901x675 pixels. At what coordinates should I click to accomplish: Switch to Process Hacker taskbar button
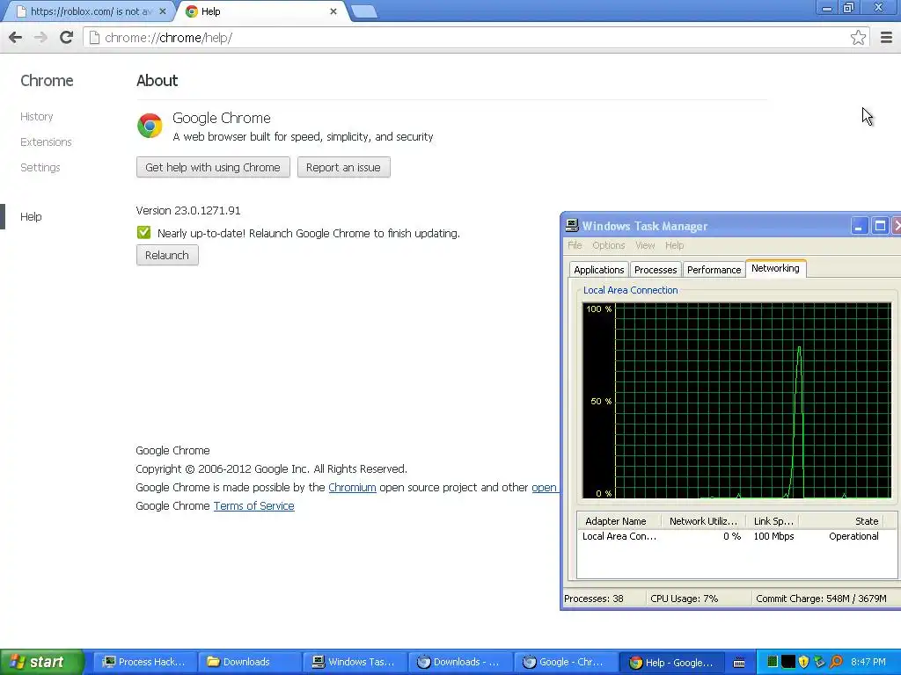[x=145, y=663]
